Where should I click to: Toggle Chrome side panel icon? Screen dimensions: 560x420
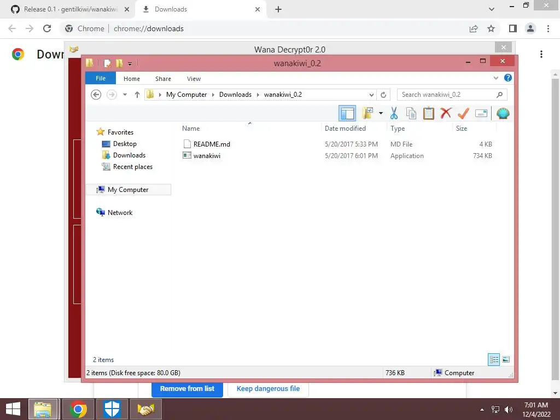point(513,28)
